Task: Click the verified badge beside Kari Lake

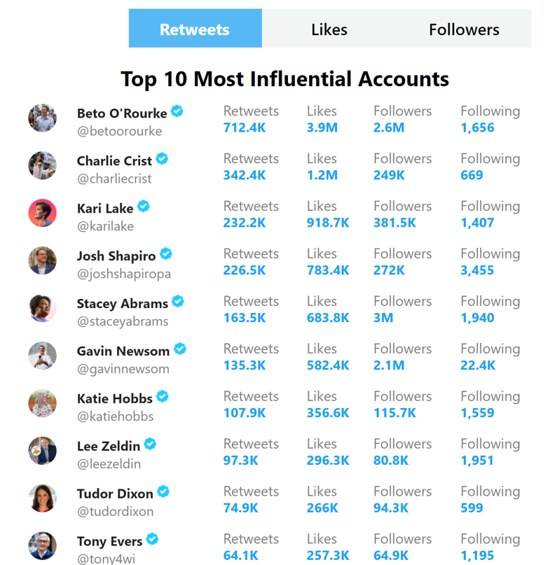Action: click(x=144, y=206)
